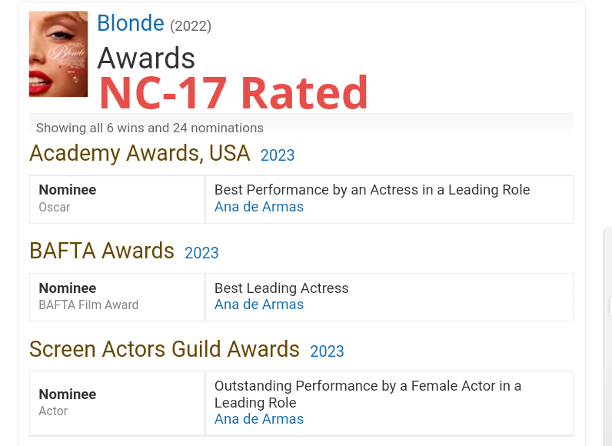Click the Best Leading Actress category text
Screen dimensions: 612x446
click(281, 288)
